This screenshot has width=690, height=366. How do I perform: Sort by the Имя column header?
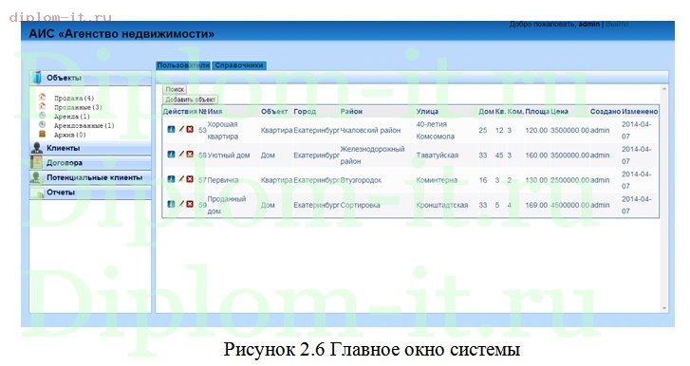214,112
